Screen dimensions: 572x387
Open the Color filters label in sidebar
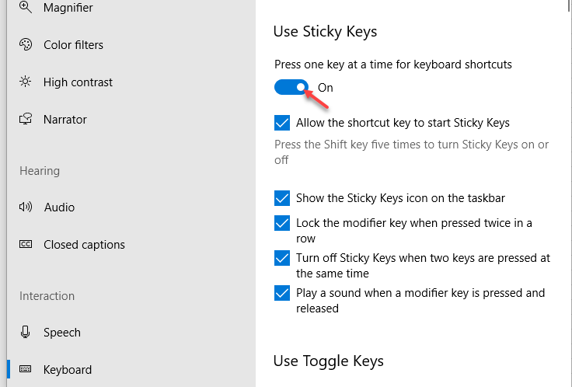coord(73,45)
